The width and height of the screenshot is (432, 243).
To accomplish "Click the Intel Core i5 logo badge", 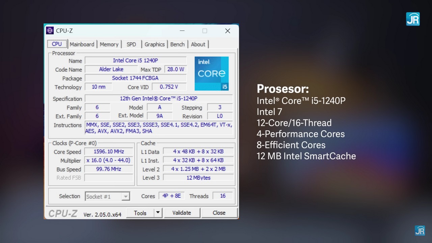I will pyautogui.click(x=212, y=74).
